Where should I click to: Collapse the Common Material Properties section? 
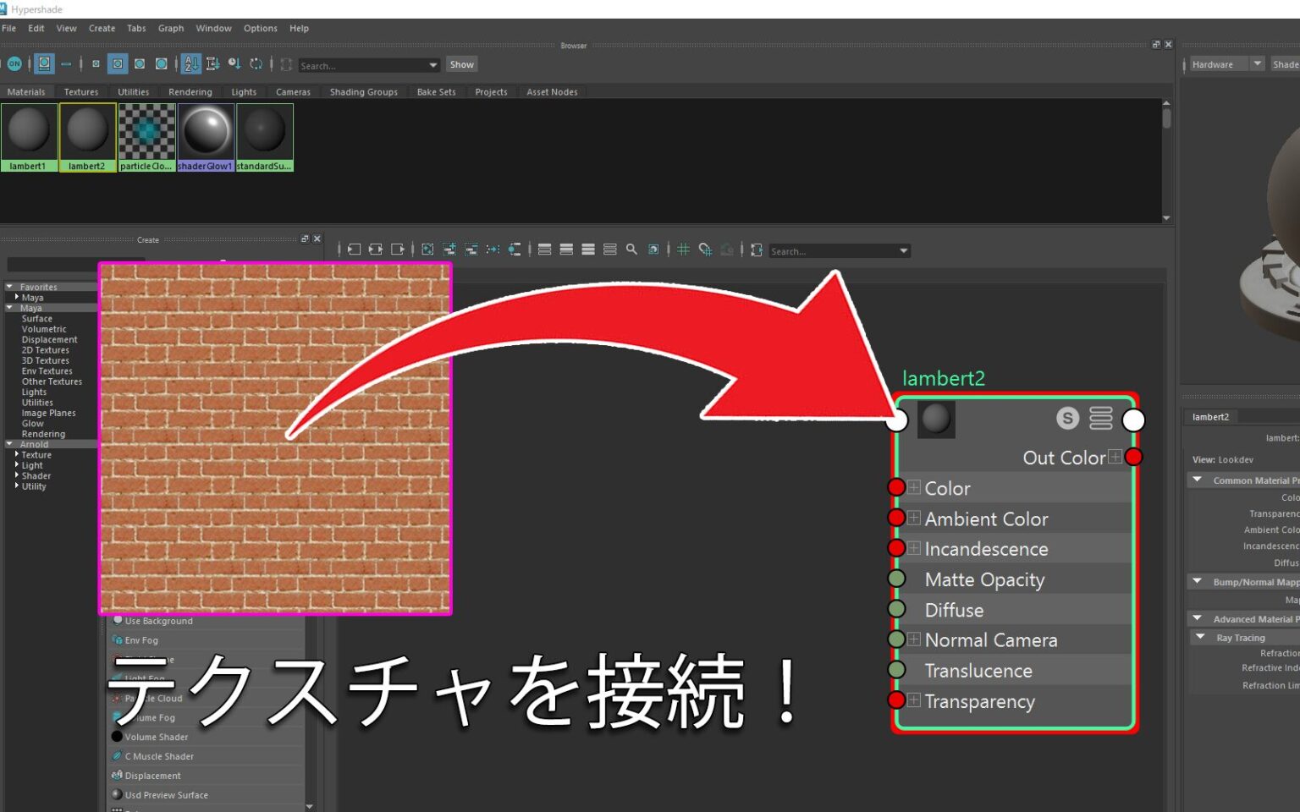1197,480
